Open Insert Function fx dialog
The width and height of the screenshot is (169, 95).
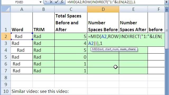pyautogui.click(x=62, y=2)
